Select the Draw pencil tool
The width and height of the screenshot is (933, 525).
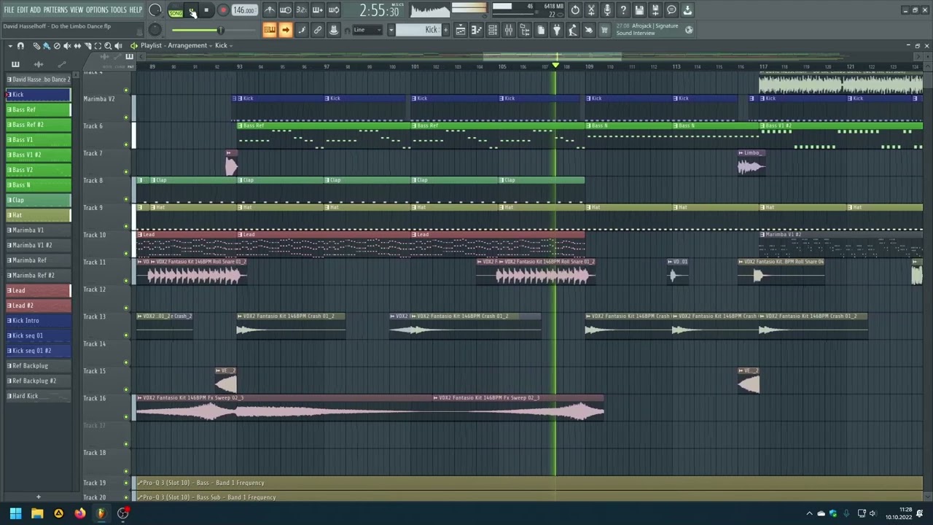36,45
